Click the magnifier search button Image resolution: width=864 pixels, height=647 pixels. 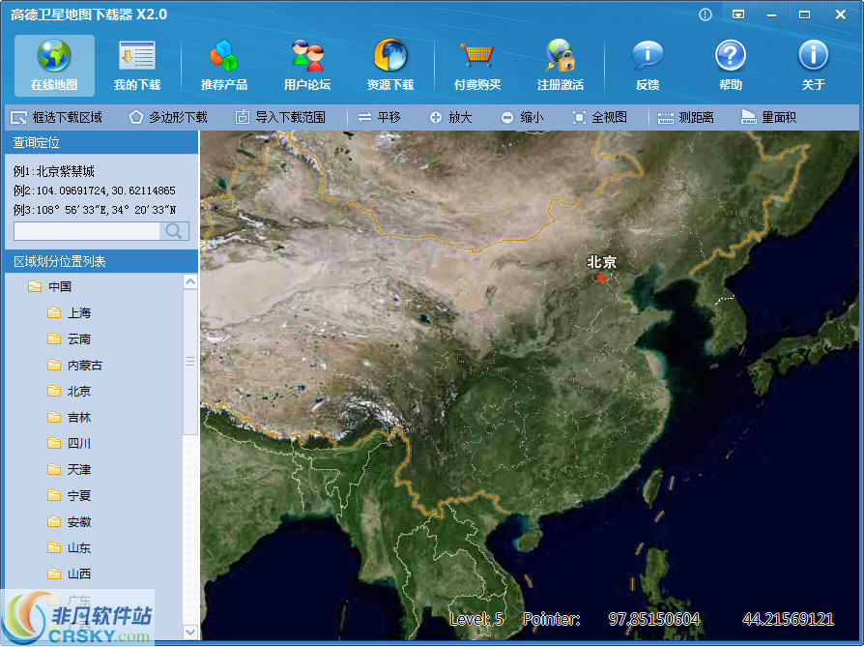pyautogui.click(x=174, y=231)
